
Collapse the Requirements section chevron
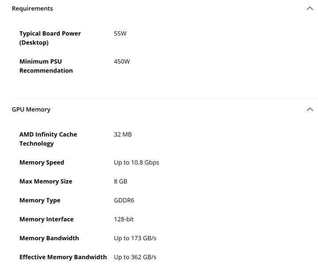[x=310, y=8]
